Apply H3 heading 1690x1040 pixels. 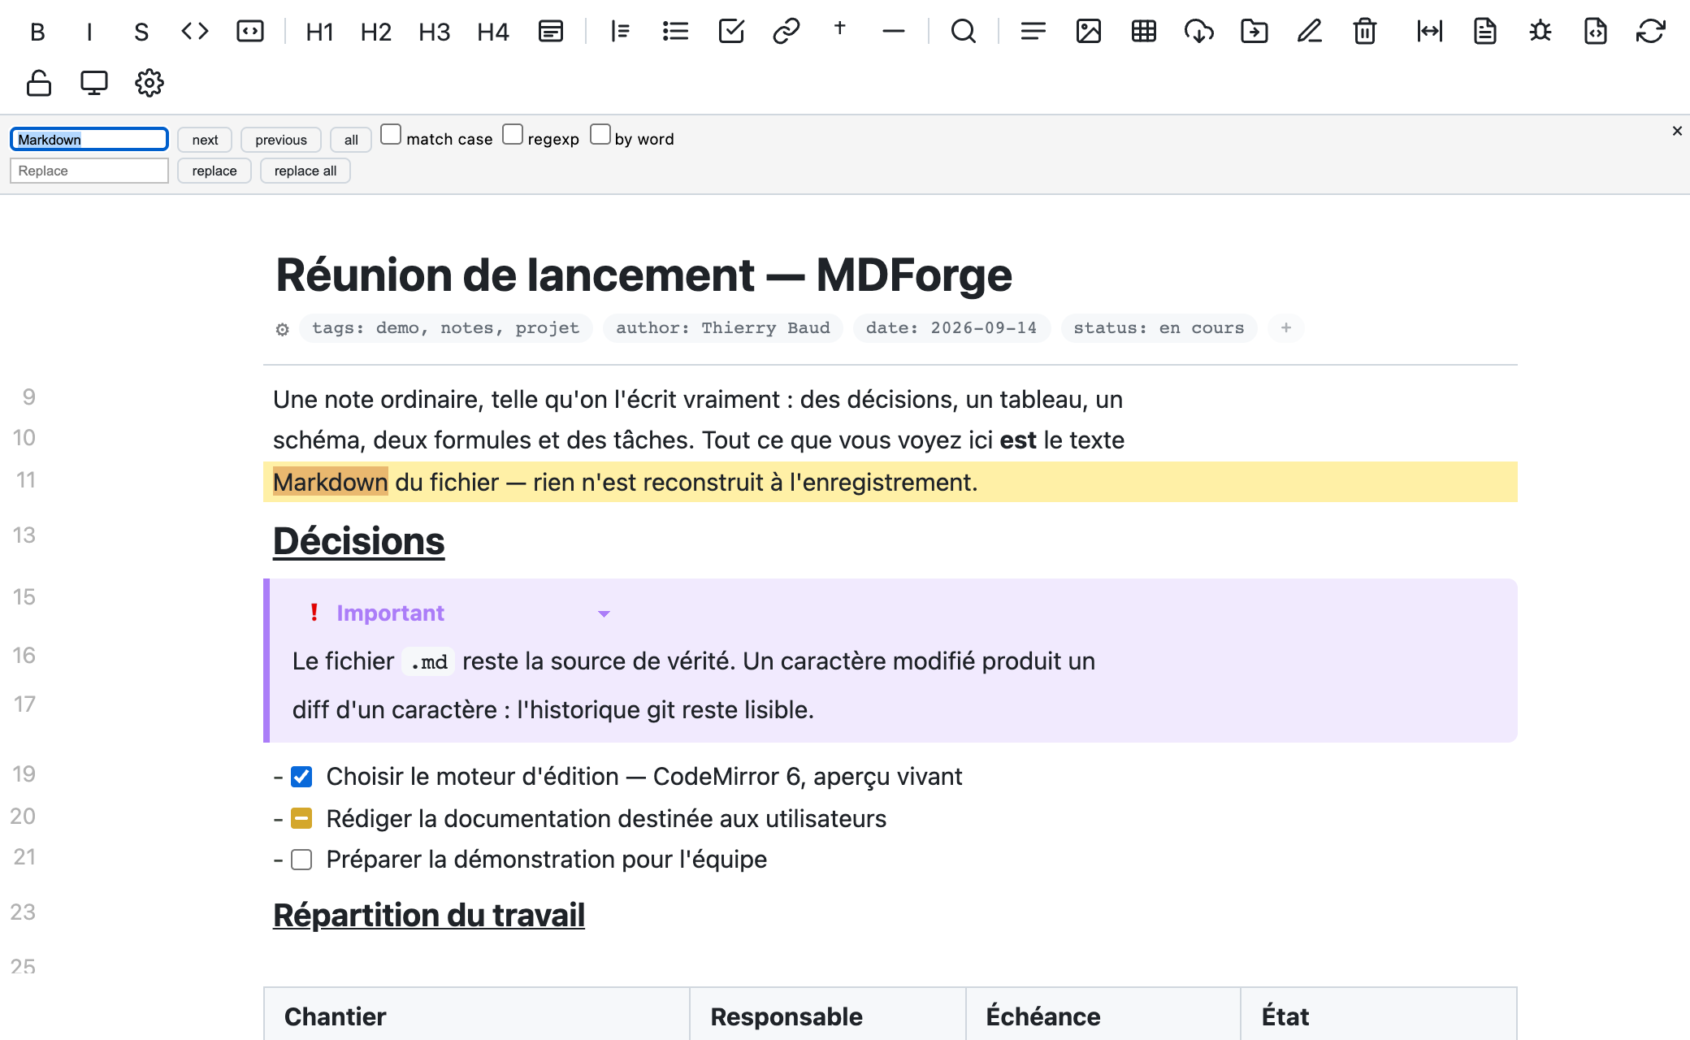tap(435, 32)
